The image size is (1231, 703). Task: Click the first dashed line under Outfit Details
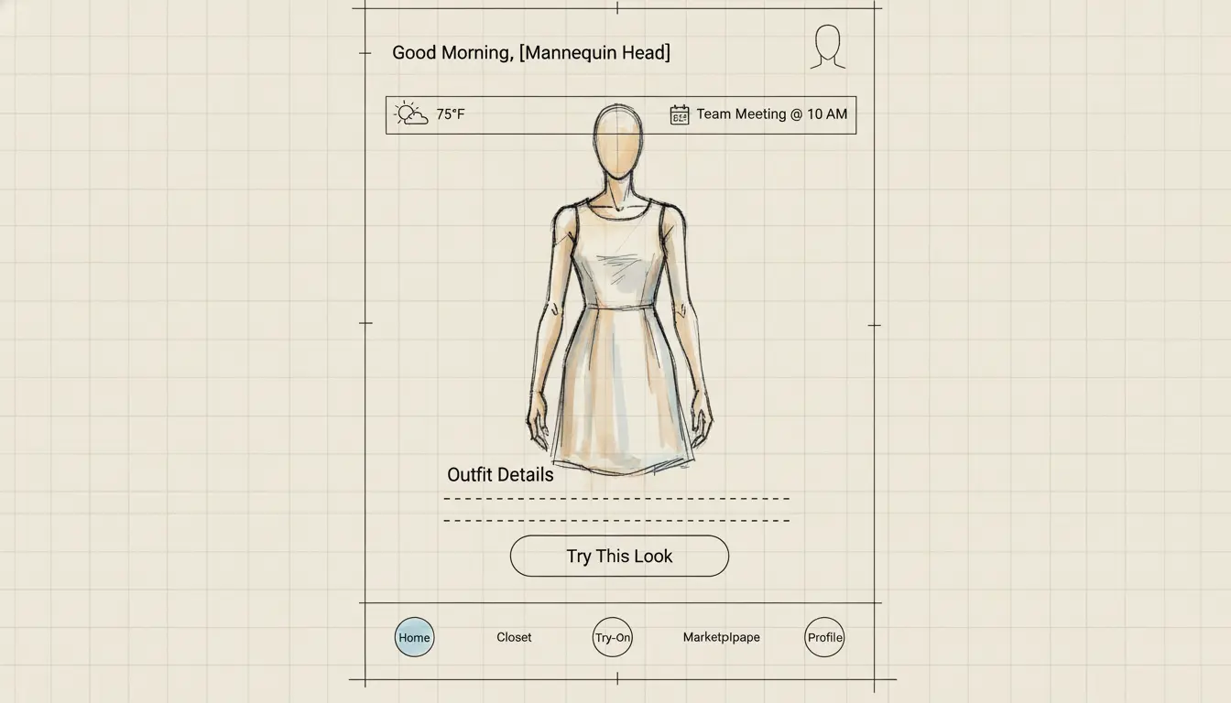point(616,499)
